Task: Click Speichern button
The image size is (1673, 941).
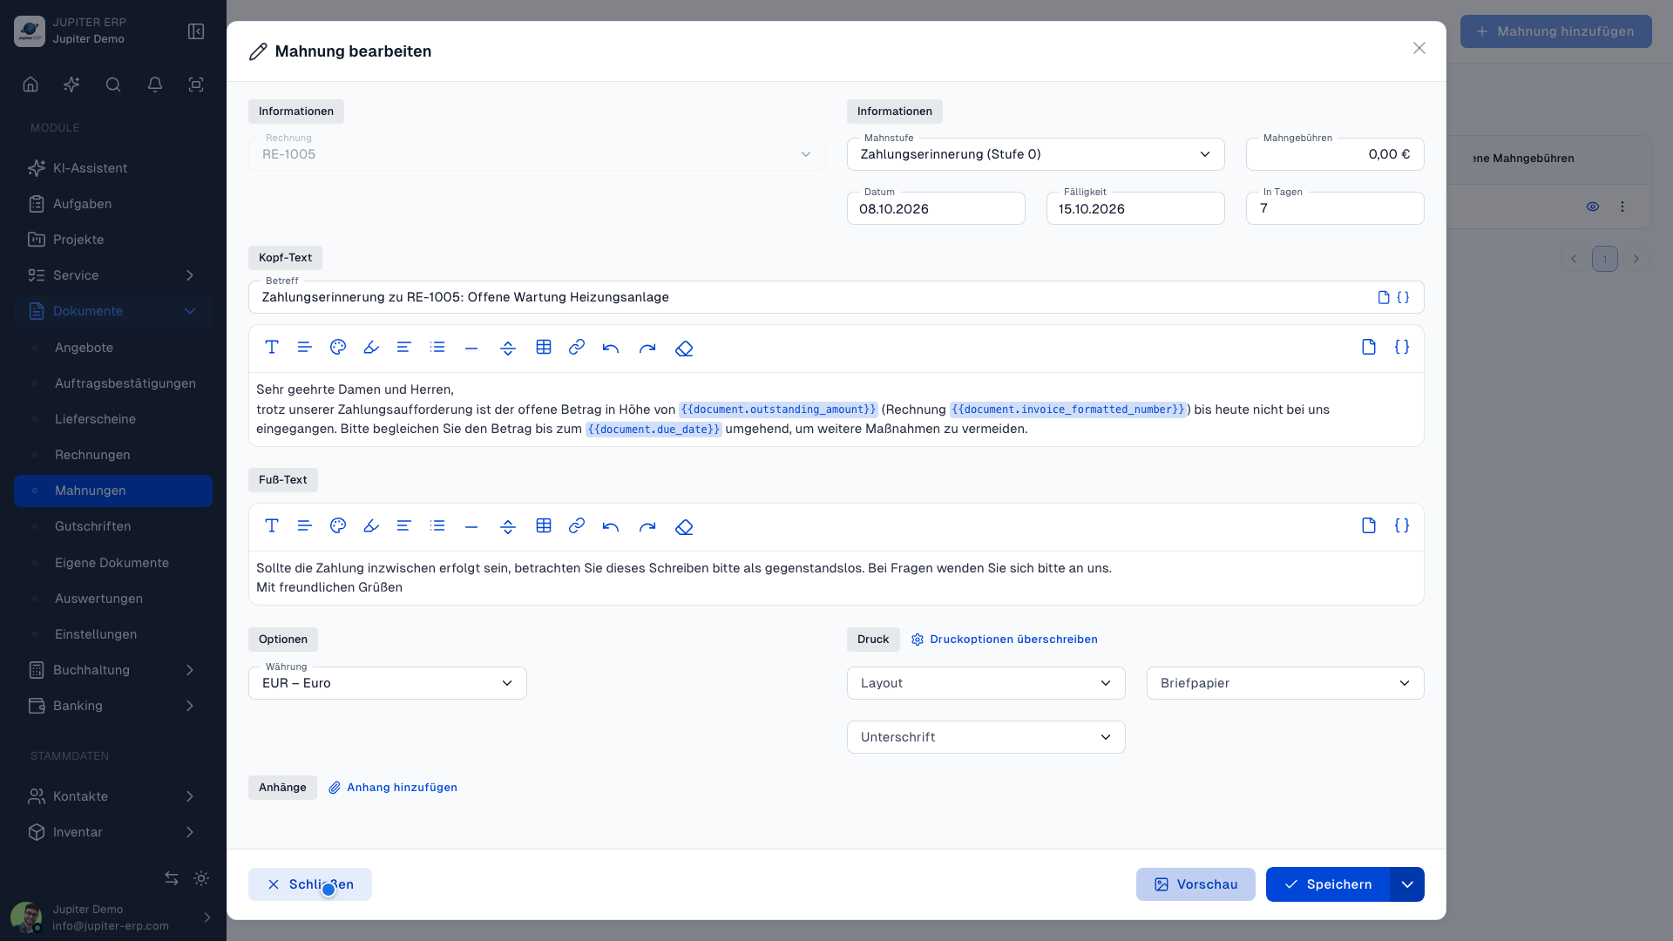Action: tap(1328, 884)
